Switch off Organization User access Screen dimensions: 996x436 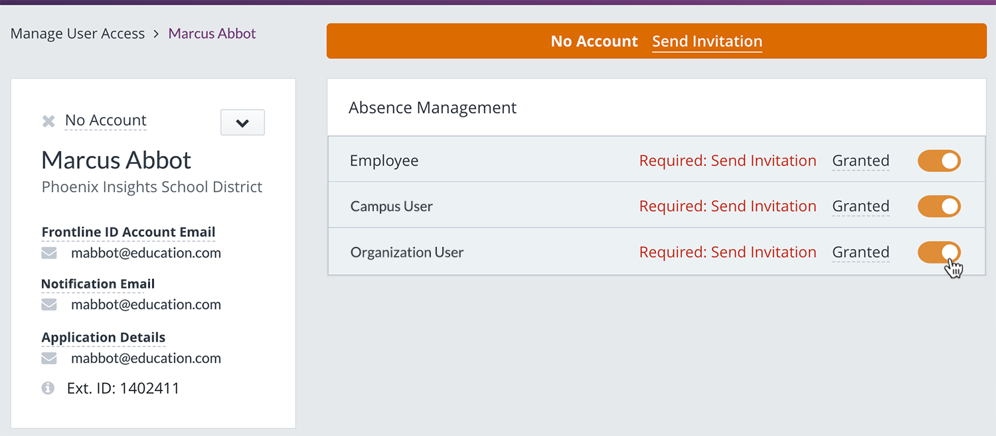click(939, 252)
